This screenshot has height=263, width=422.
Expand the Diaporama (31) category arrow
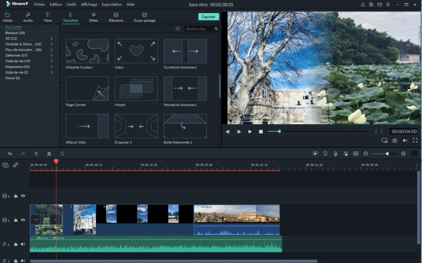(x=52, y=67)
